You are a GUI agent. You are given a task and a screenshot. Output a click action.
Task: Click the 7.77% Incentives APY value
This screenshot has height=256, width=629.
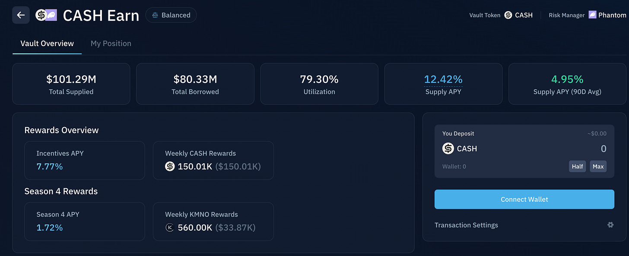(50, 166)
